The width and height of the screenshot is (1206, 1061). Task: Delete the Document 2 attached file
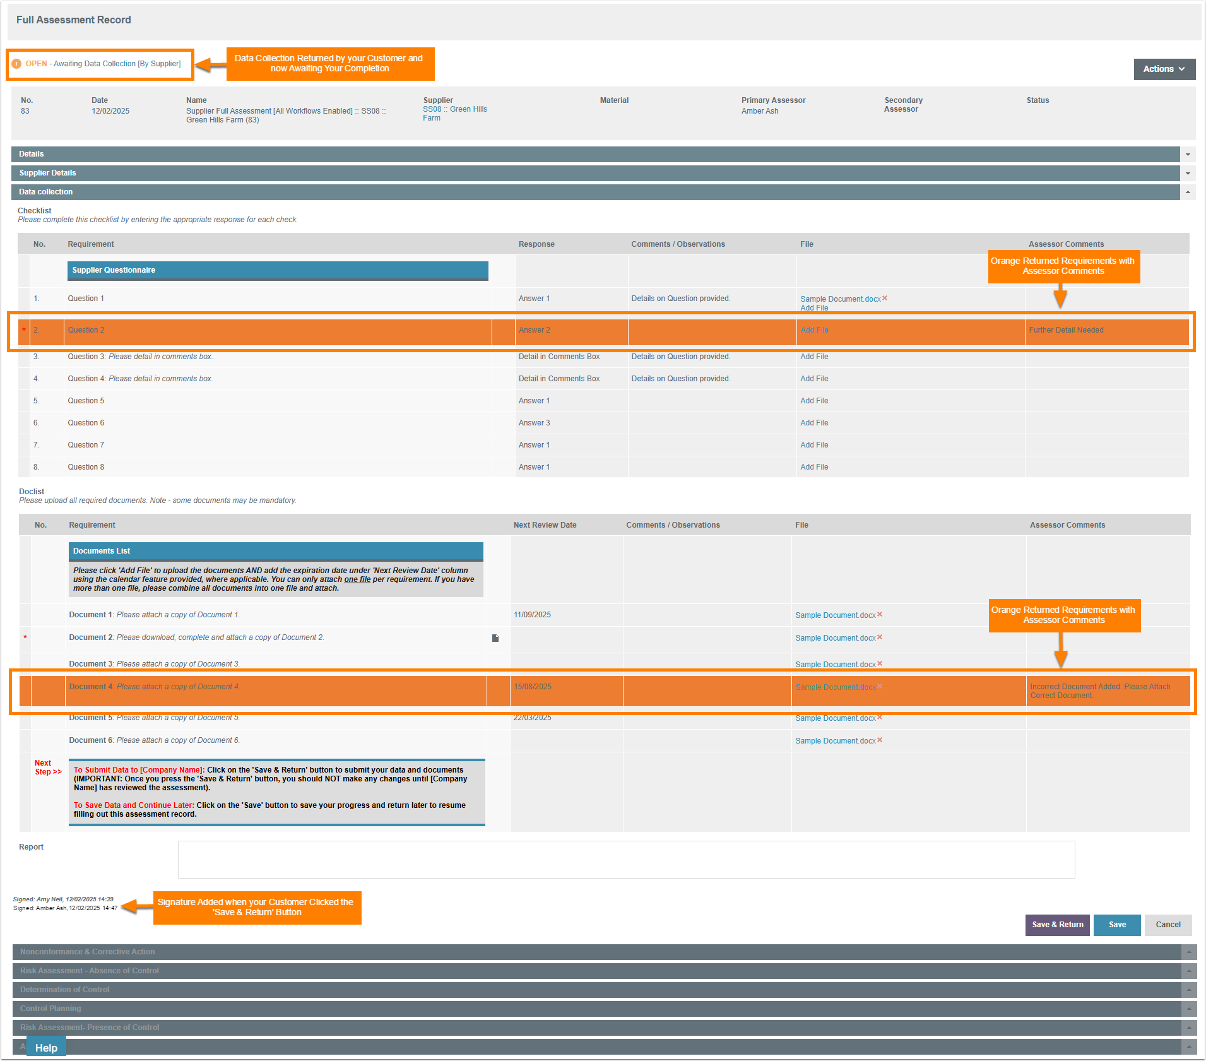[880, 637]
